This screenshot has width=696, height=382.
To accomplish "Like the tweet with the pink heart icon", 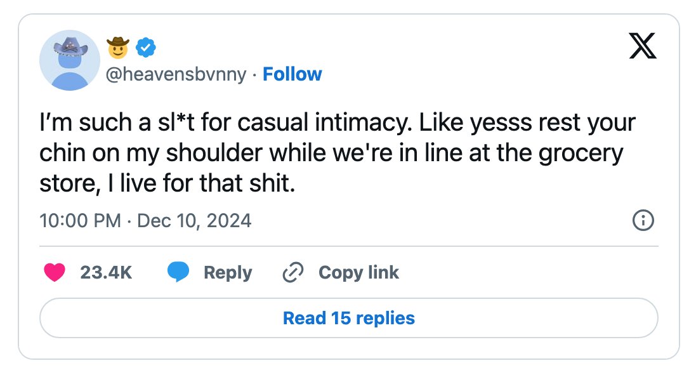I will [55, 272].
